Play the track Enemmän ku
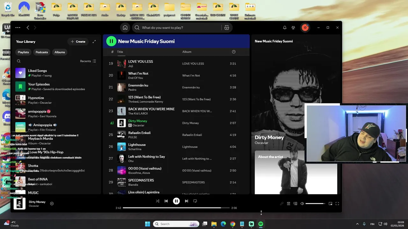 click(176, 87)
